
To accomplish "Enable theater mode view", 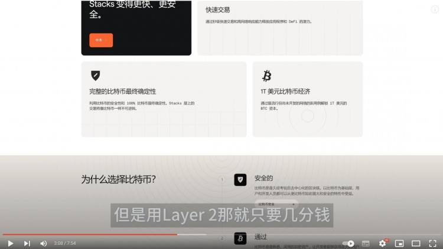I will 416,243.
